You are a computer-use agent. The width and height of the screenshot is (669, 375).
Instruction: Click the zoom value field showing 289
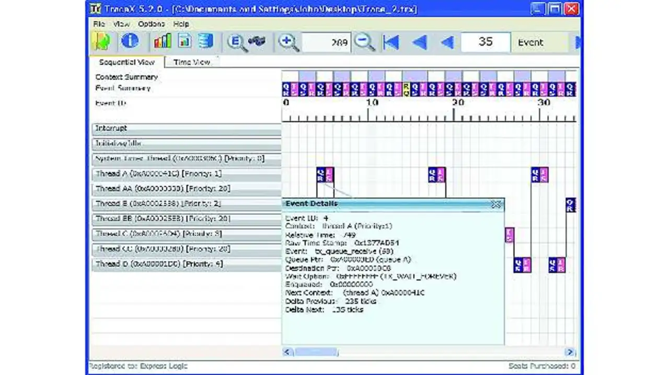[x=327, y=42]
